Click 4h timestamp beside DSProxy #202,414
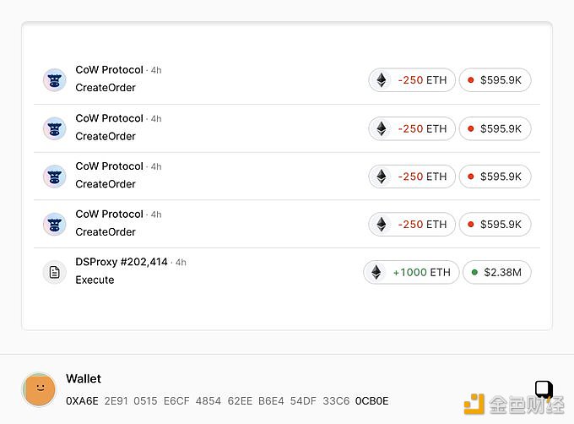 [181, 262]
